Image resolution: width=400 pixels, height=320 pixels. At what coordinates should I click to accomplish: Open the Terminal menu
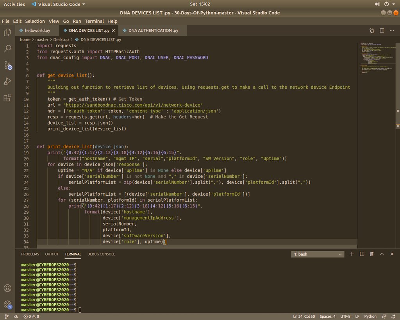point(95,21)
